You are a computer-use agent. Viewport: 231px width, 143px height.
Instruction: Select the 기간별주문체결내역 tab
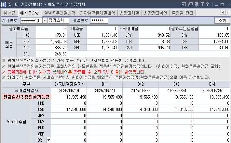(97, 13)
